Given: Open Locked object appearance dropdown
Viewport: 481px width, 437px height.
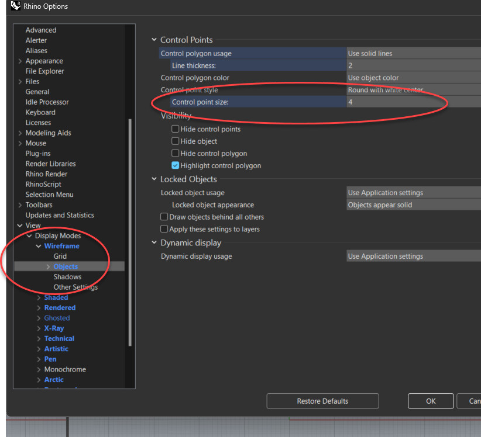Looking at the screenshot, I should [414, 205].
